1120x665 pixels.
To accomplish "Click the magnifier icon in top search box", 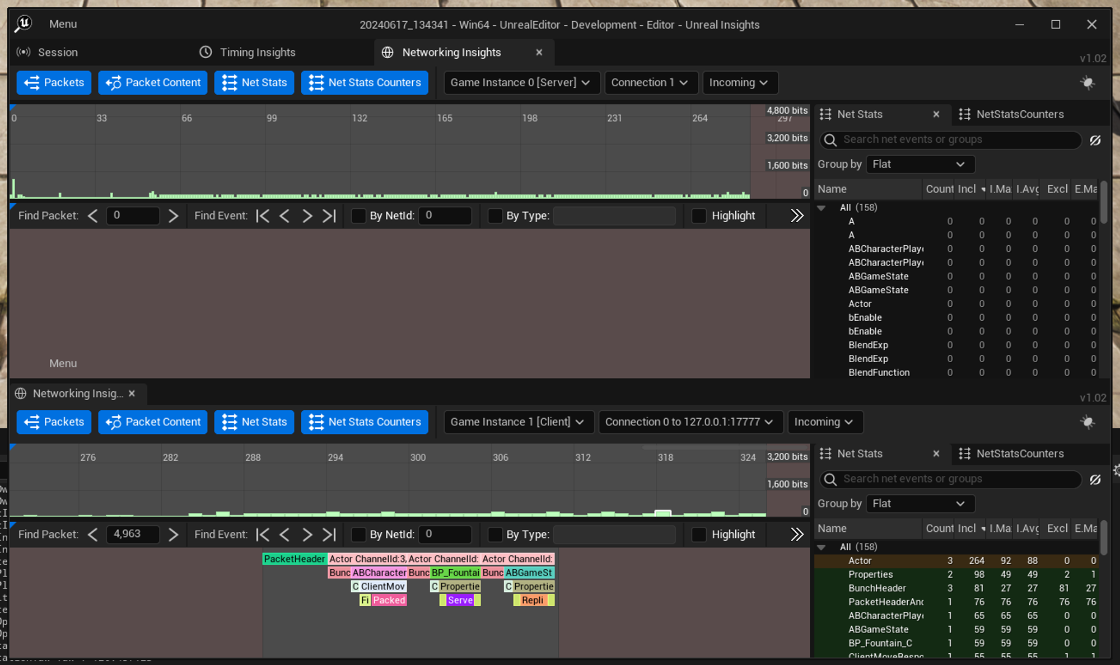I will (830, 140).
